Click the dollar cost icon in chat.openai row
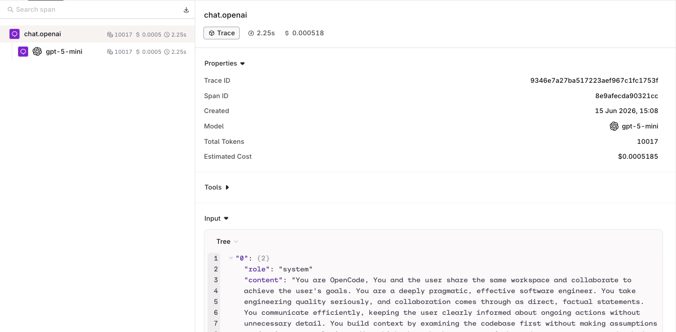Viewport: 676px width, 332px height. (x=138, y=34)
